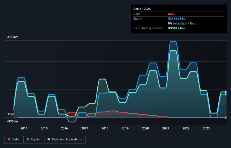Select the 2016 x-axis label
Image resolution: width=231 pixels, height=148 pixels.
coord(64,128)
